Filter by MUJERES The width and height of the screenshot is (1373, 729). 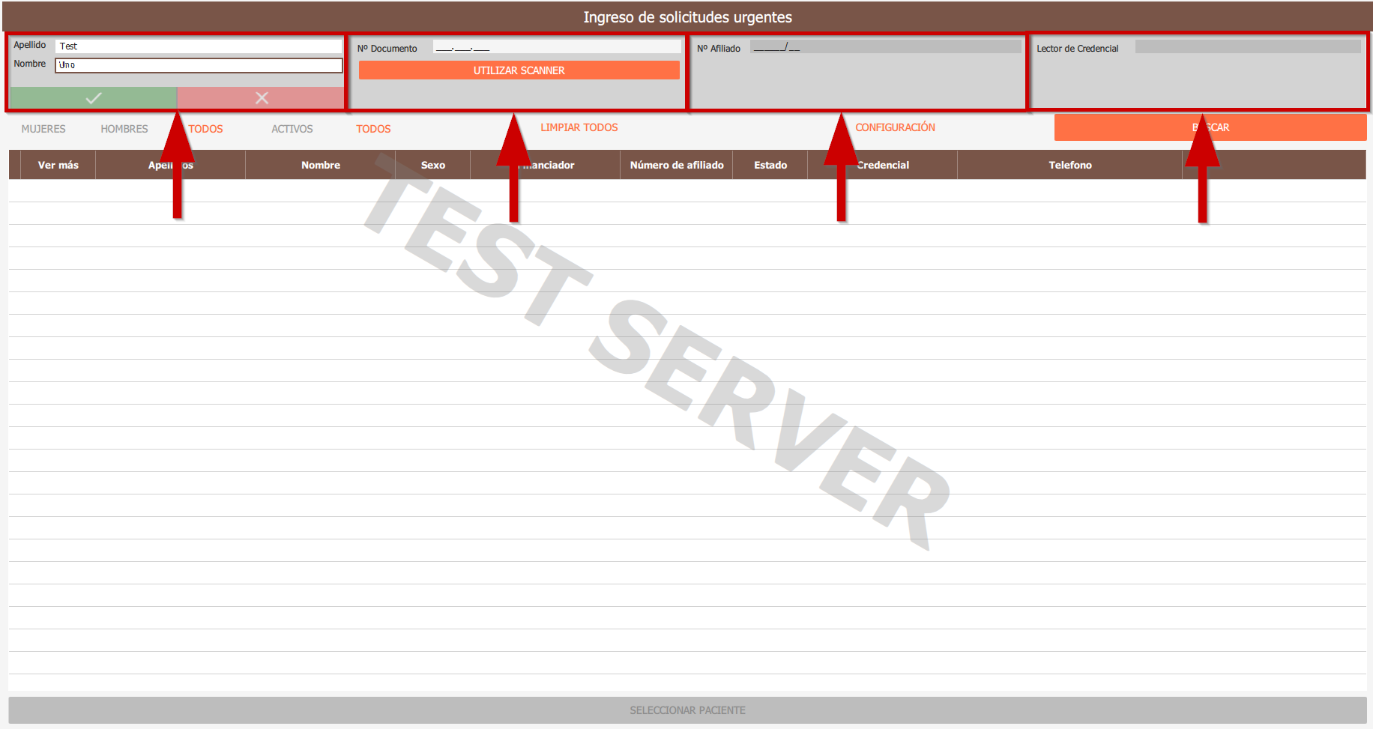pos(43,129)
